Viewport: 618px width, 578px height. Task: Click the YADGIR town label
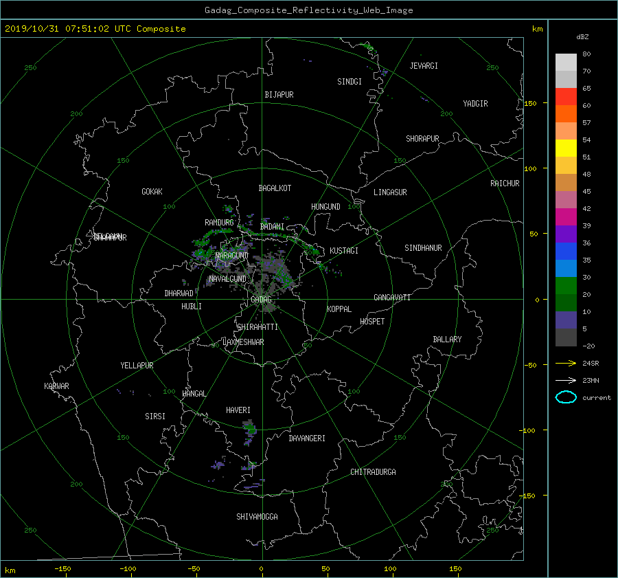475,104
